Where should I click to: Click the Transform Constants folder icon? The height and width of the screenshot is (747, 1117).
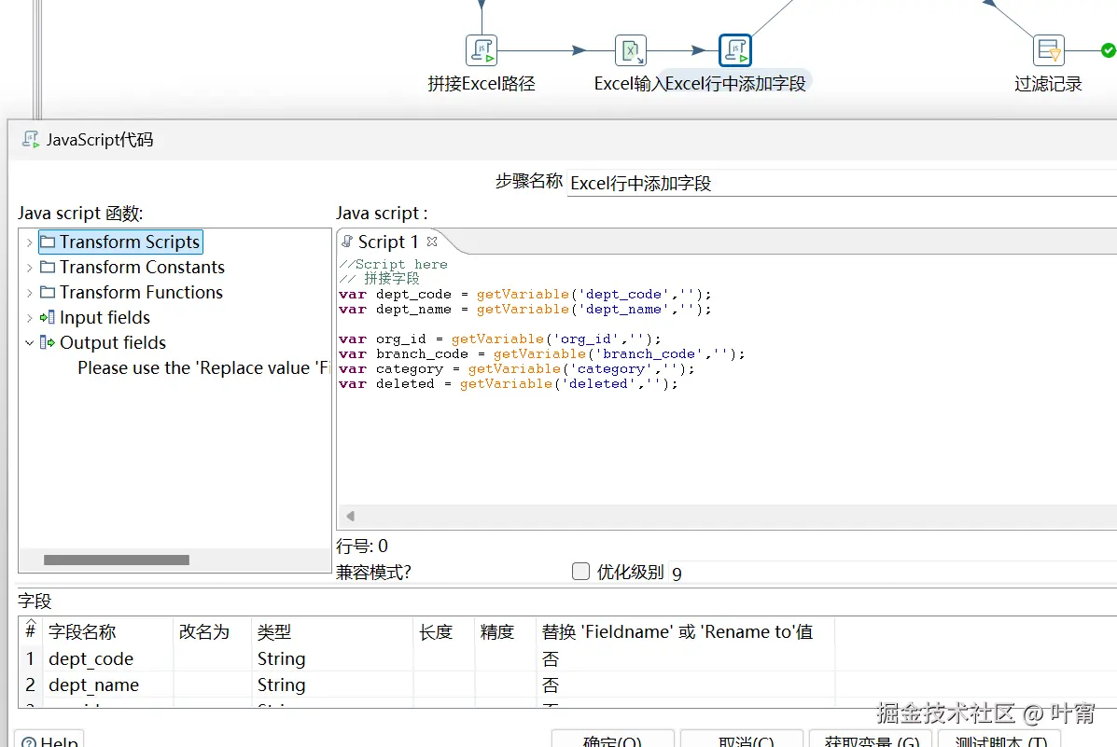tap(48, 267)
